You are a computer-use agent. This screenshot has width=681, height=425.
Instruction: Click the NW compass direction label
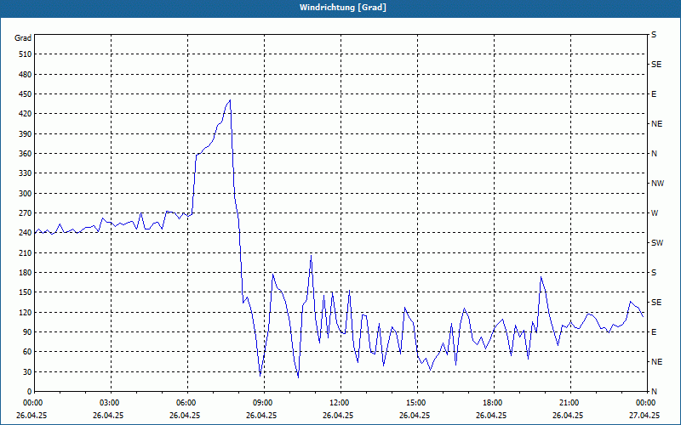pyautogui.click(x=657, y=184)
